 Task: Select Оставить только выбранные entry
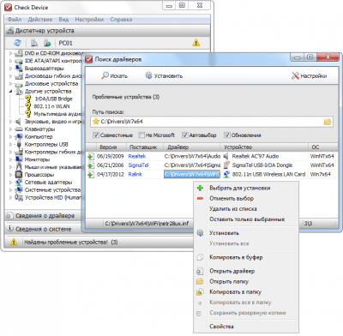(247, 219)
